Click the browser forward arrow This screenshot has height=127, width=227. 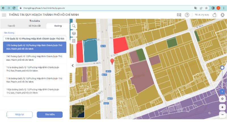coord(9,8)
